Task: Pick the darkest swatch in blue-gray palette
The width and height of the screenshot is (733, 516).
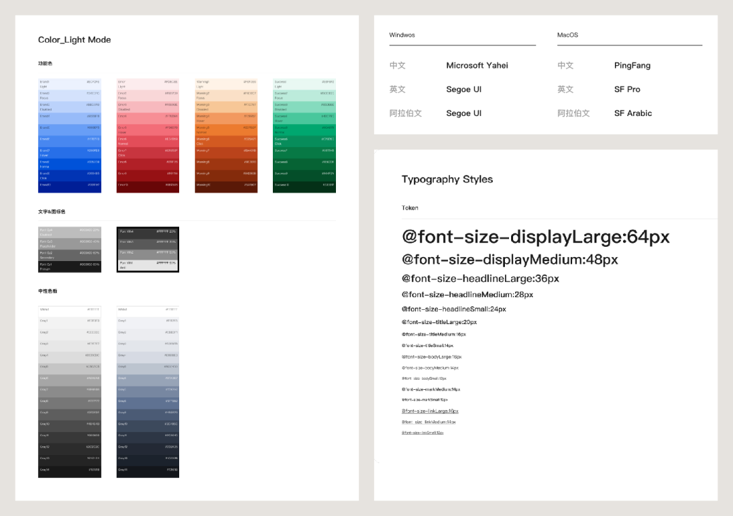Action: (148, 472)
